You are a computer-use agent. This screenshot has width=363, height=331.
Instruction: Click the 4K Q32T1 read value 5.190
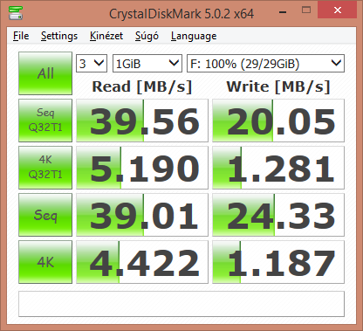[x=142, y=168]
